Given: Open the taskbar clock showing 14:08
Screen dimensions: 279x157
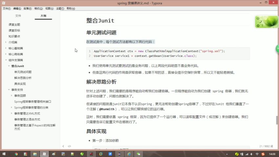Looking at the screenshot, I should coord(272,154).
